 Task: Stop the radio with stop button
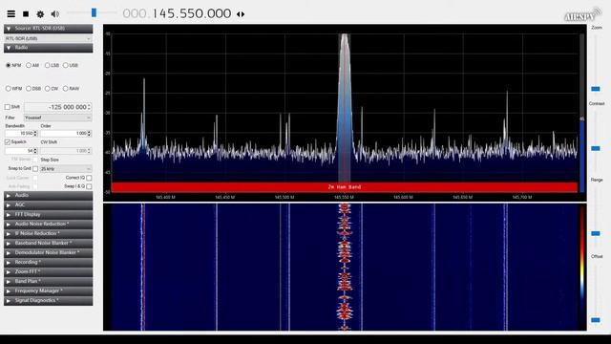pos(26,14)
